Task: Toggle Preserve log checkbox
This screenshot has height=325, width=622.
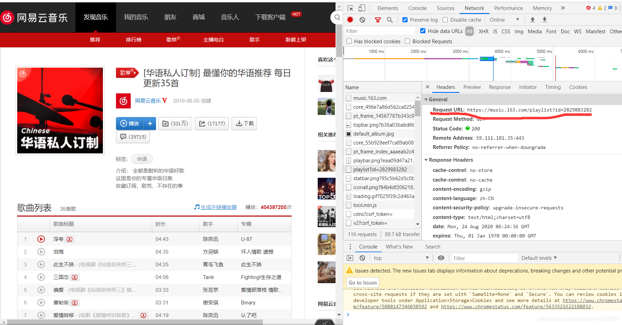Action: pos(405,20)
